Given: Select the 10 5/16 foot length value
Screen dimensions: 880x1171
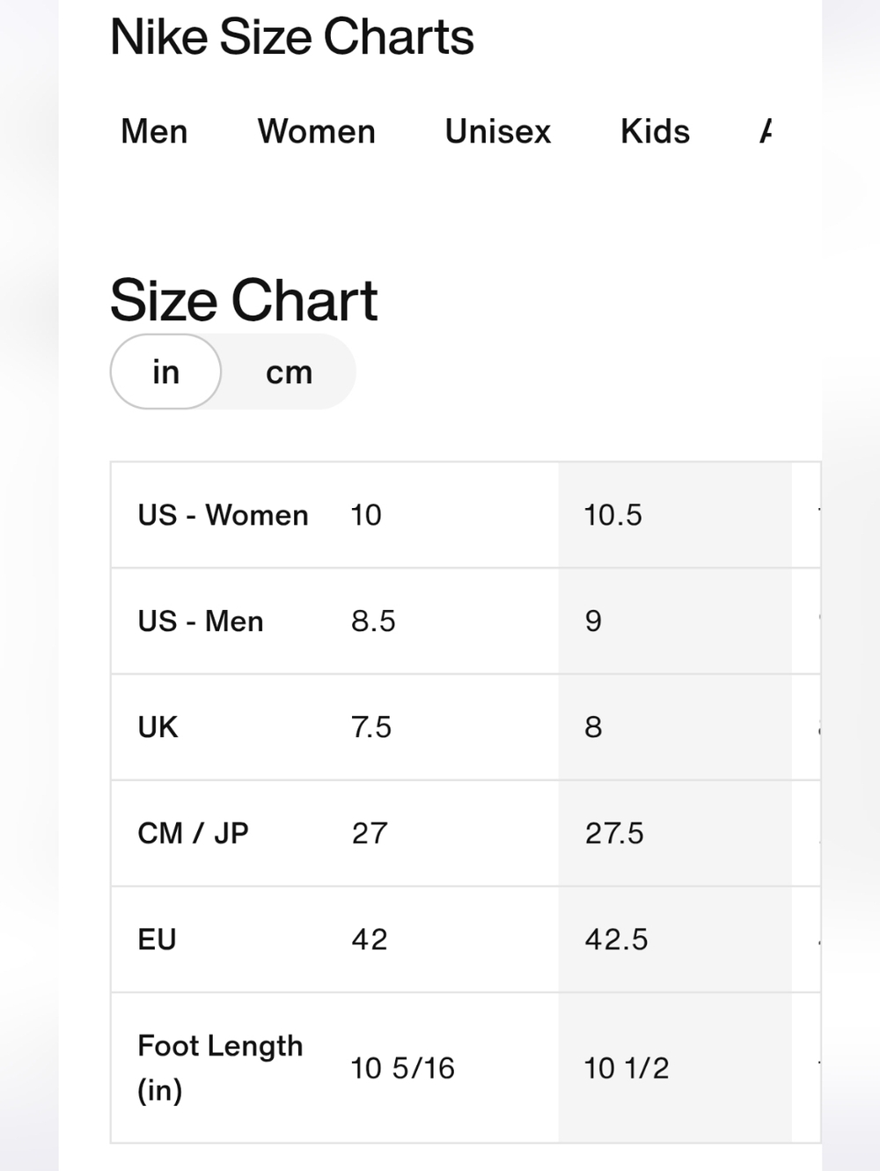Looking at the screenshot, I should click(402, 1068).
